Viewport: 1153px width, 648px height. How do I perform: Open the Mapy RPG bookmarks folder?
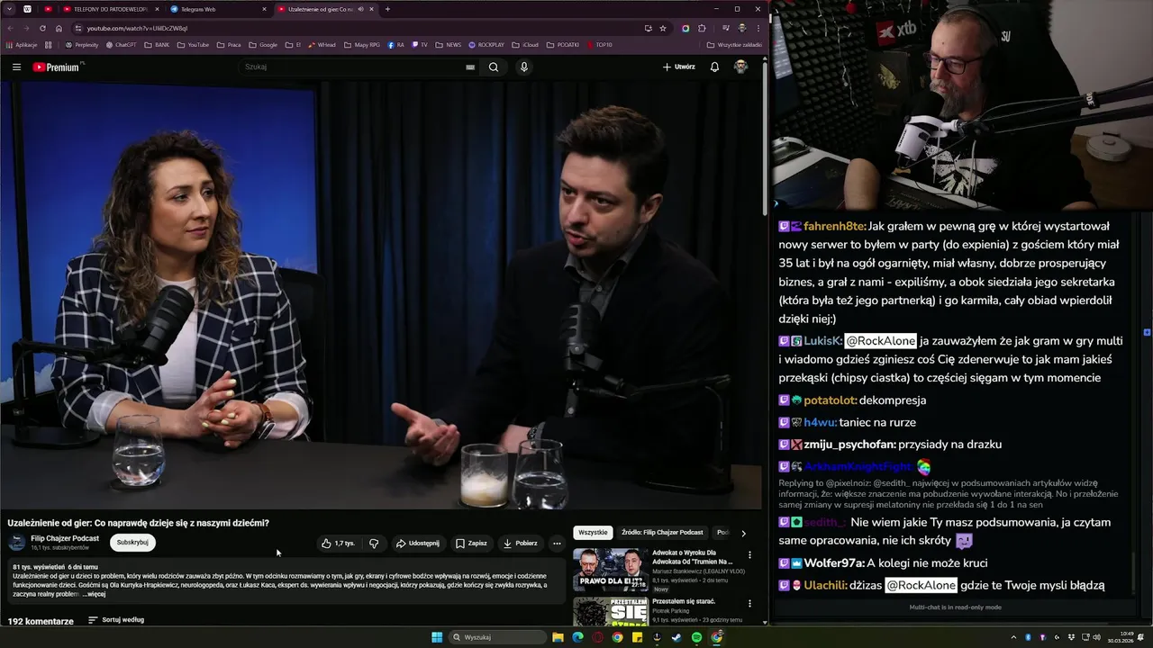pos(362,44)
